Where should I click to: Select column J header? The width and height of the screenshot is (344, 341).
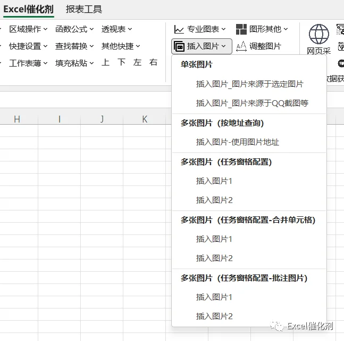click(x=102, y=119)
